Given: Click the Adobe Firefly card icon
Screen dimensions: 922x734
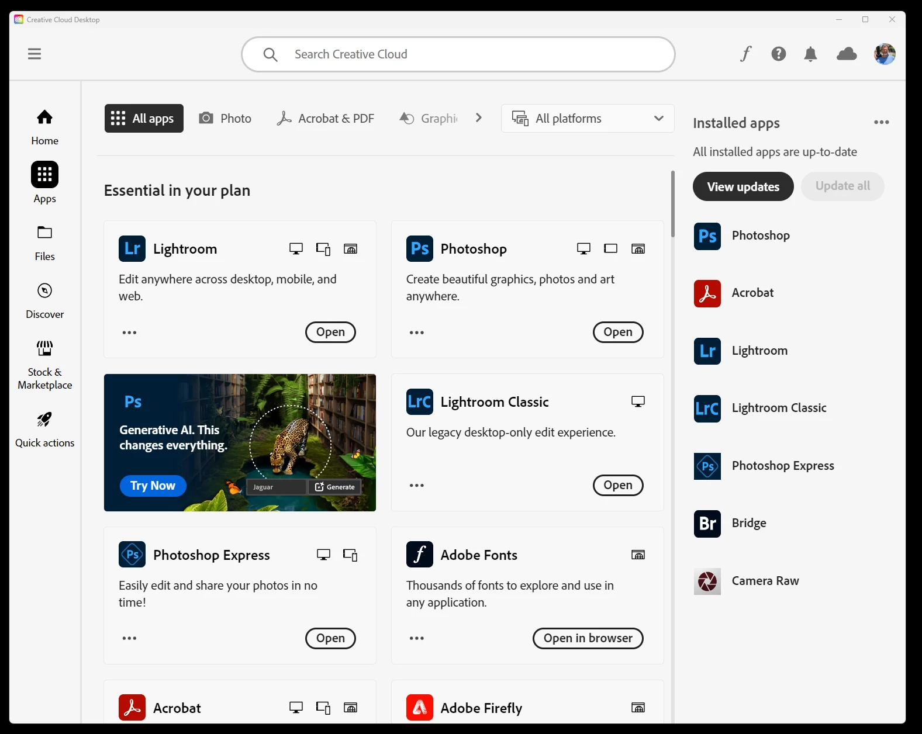Looking at the screenshot, I should point(420,708).
